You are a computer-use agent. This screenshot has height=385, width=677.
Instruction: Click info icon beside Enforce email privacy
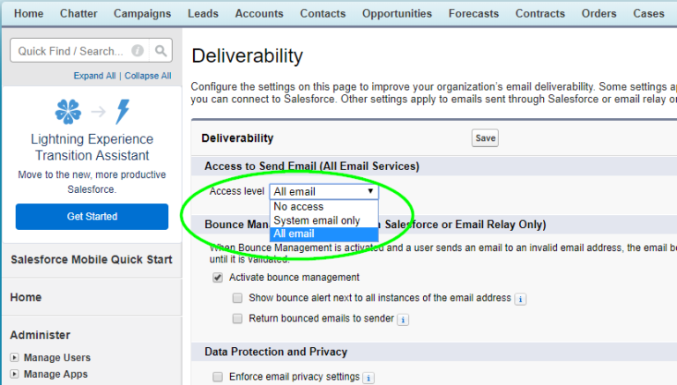point(368,378)
